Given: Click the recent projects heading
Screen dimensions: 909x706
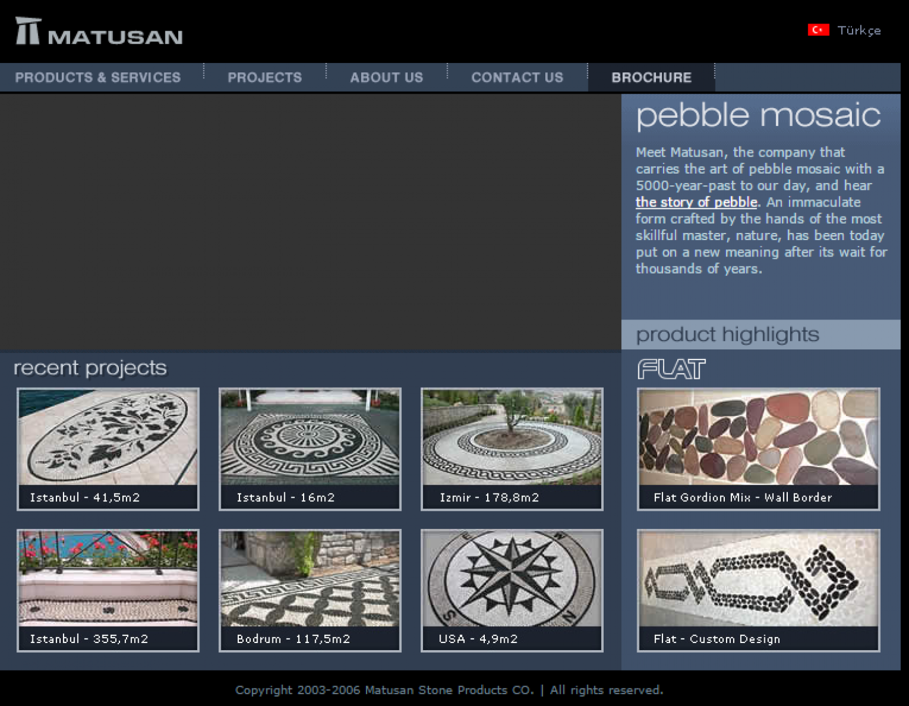Looking at the screenshot, I should coord(90,368).
